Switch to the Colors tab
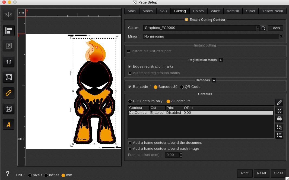 pos(198,11)
